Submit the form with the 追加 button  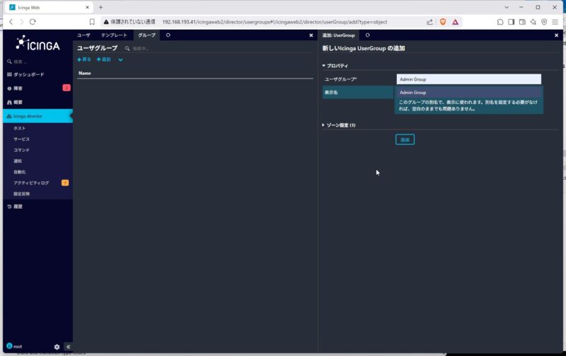click(405, 139)
